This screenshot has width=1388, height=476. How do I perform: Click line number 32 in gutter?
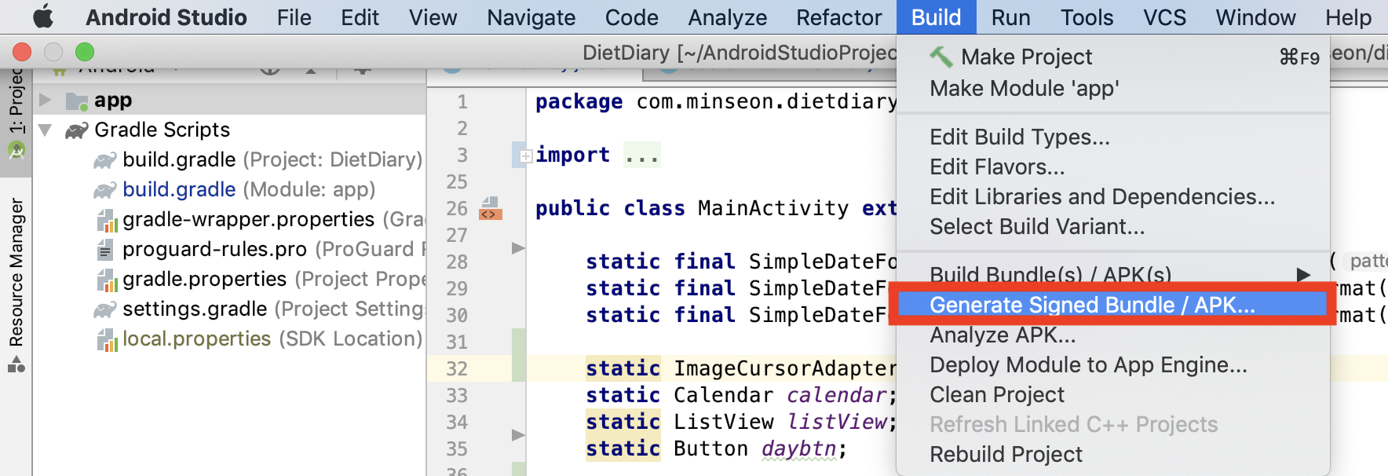(x=457, y=368)
